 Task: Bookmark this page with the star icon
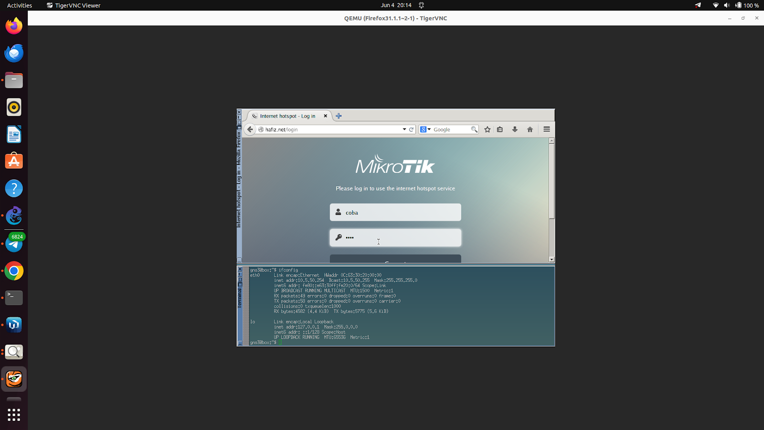[488, 129]
